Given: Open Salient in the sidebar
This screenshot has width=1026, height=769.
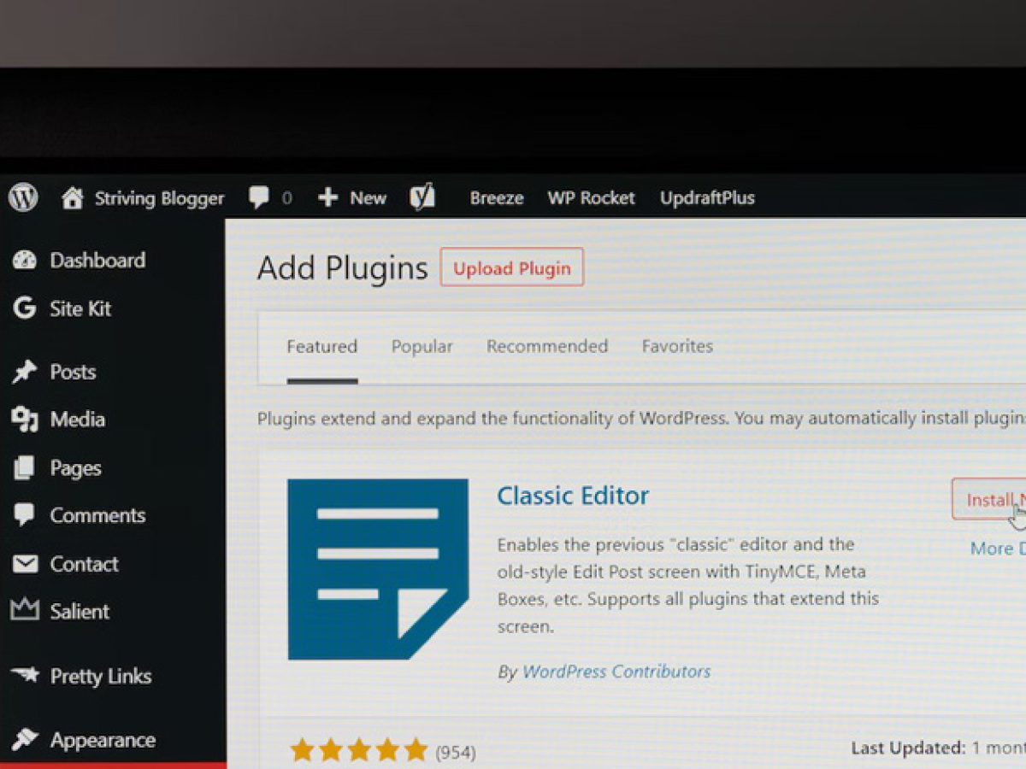Looking at the screenshot, I should tap(80, 612).
